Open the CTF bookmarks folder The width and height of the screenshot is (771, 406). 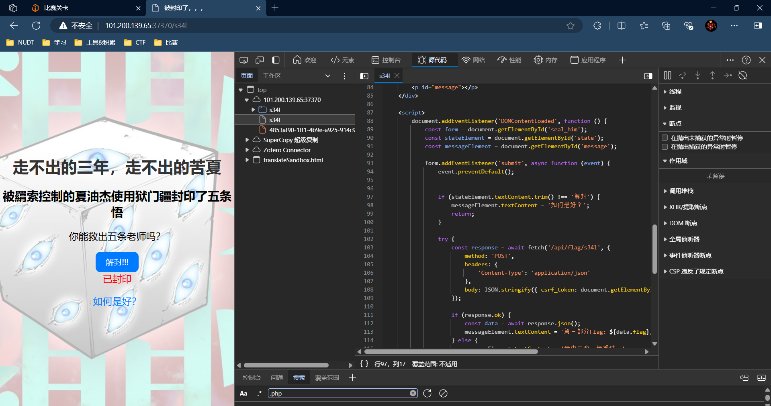pyautogui.click(x=135, y=43)
